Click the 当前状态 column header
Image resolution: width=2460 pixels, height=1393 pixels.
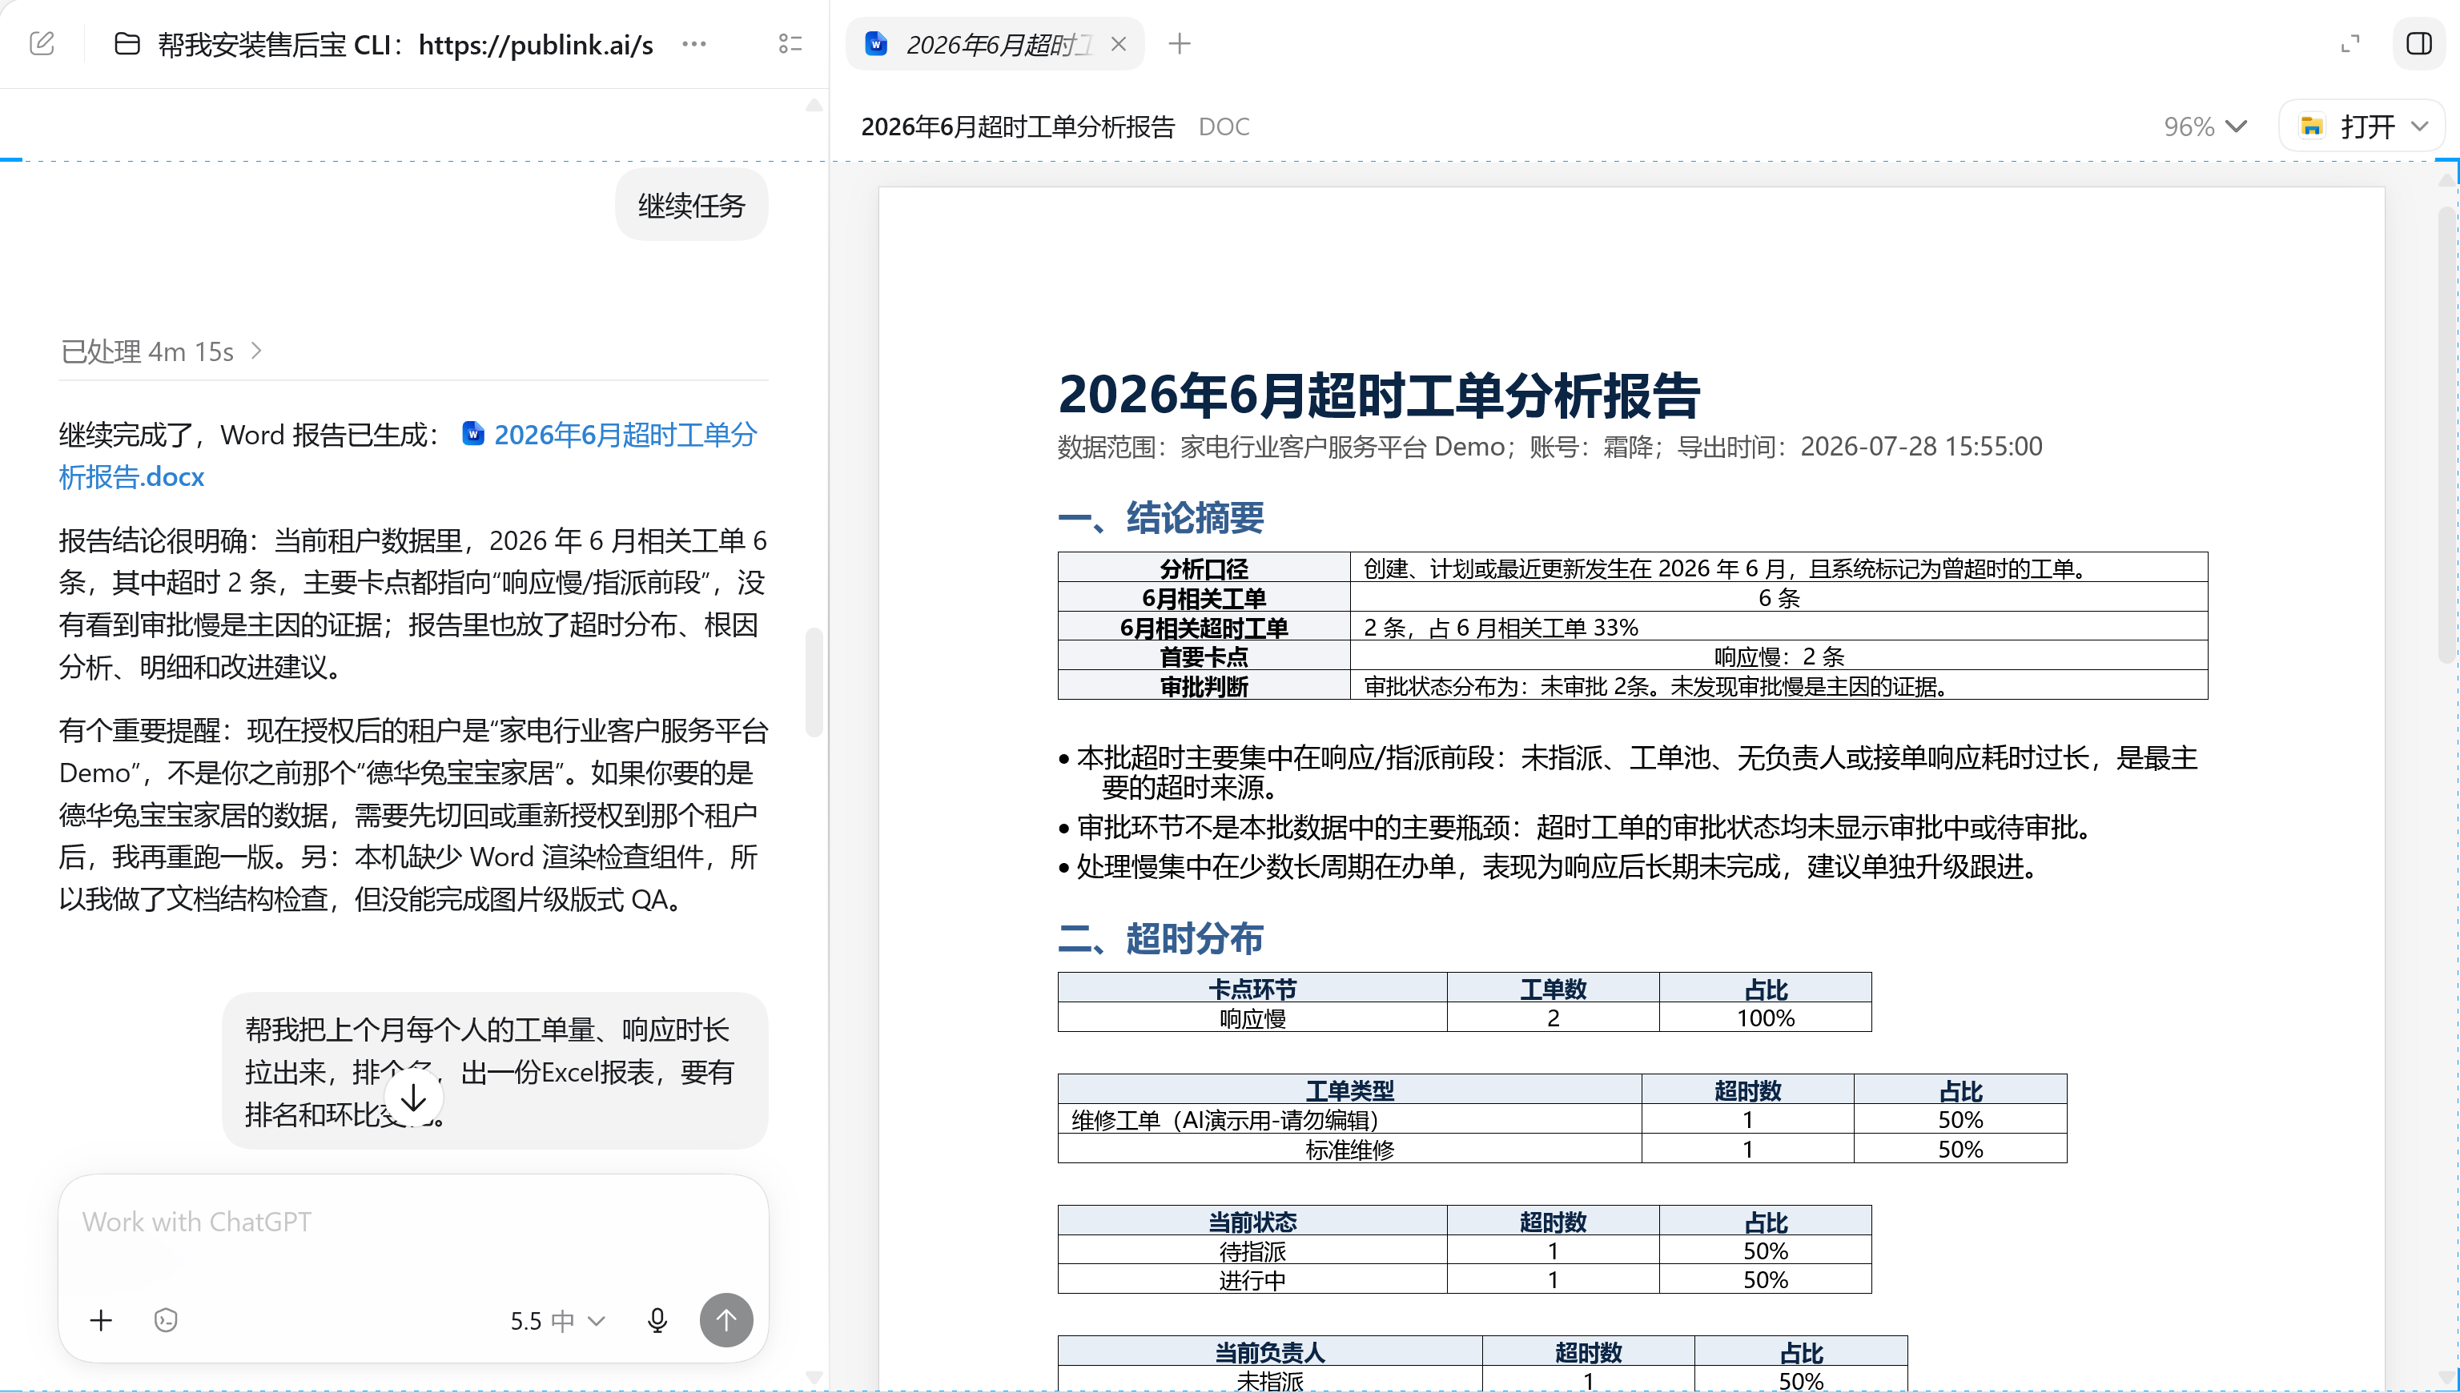click(x=1252, y=1222)
